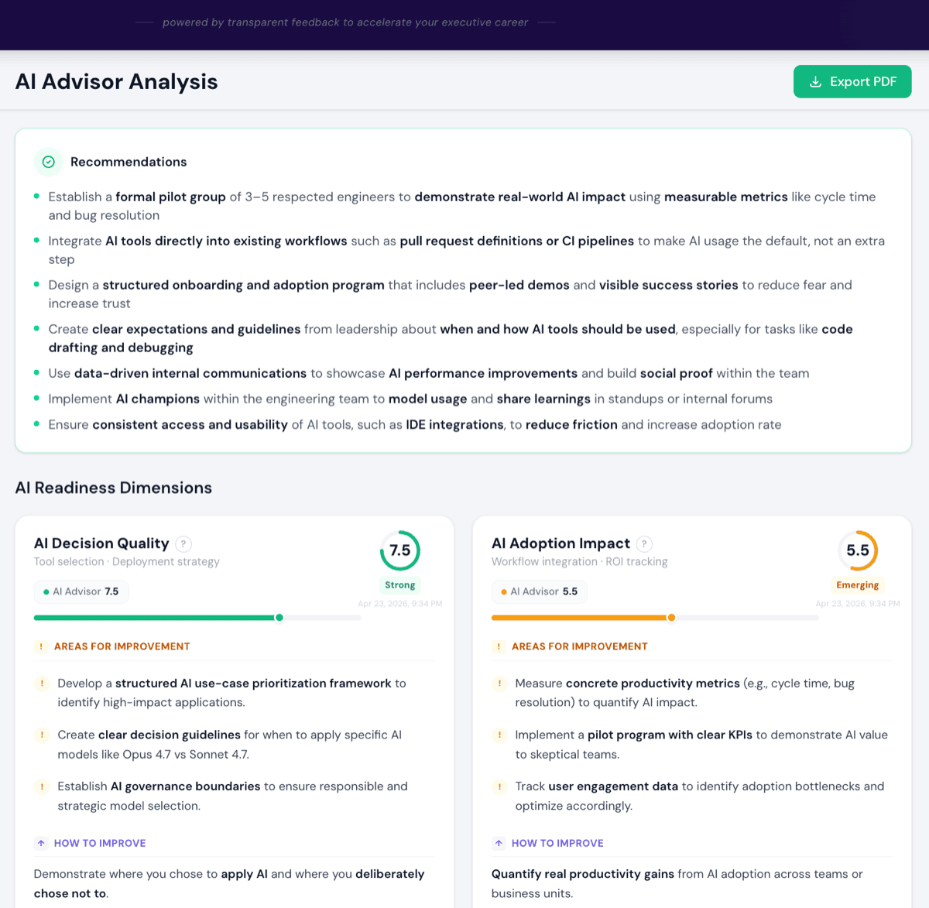Click alert icon next to pilot program with KPIs
Viewport: 929px width, 908px height.
(499, 735)
